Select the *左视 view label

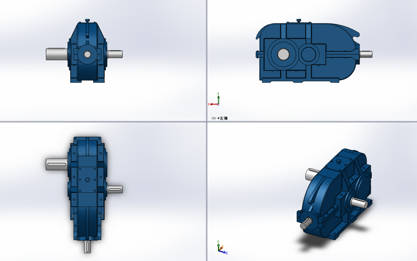(x=223, y=118)
